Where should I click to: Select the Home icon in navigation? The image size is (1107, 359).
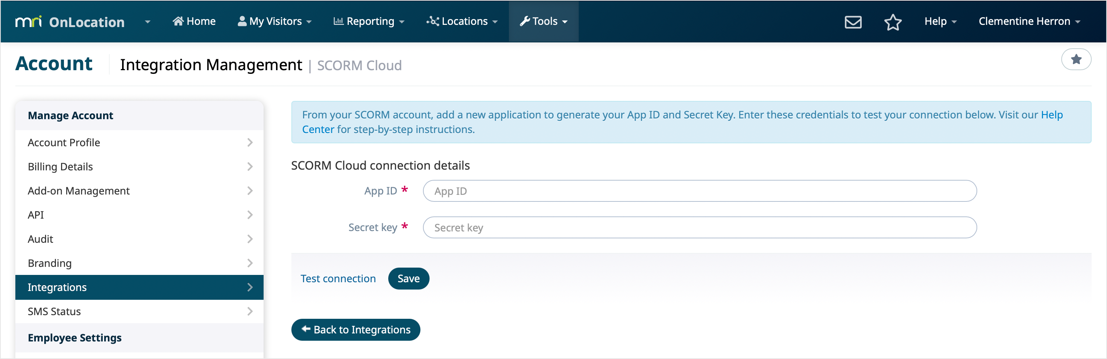[x=179, y=20]
